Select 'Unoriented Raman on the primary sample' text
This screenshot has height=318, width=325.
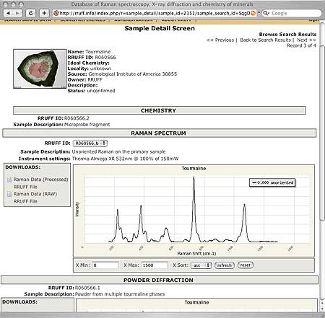pyautogui.click(x=118, y=151)
